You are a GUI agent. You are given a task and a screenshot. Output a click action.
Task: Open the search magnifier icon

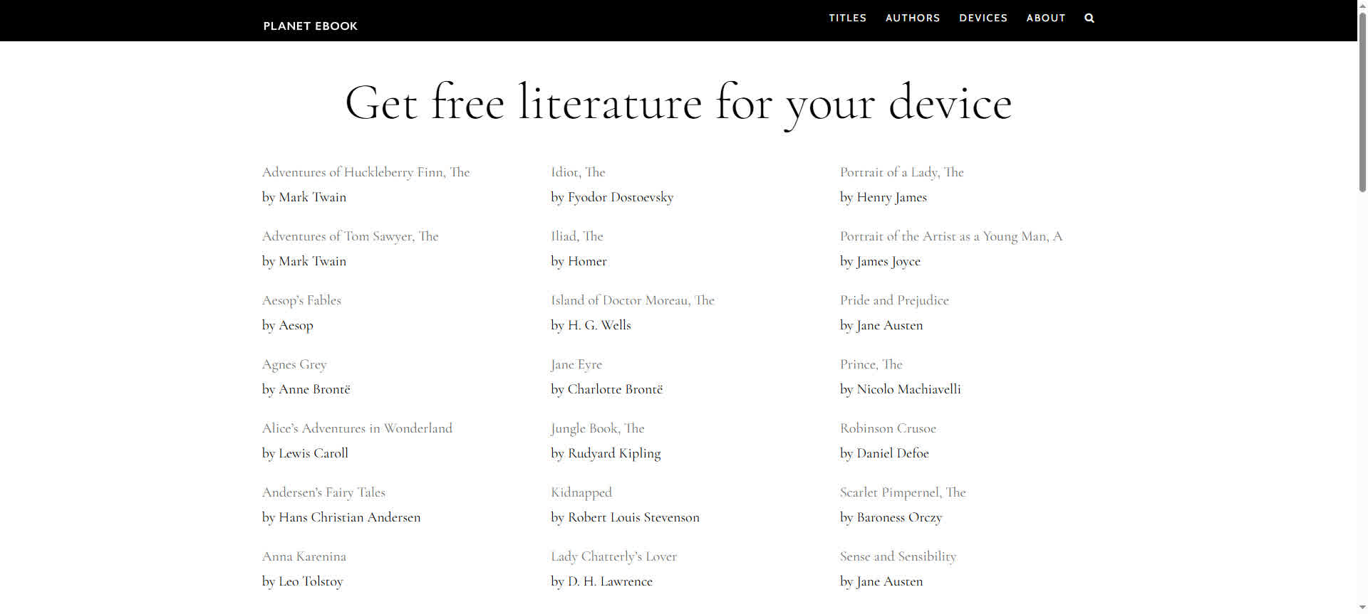click(x=1089, y=18)
